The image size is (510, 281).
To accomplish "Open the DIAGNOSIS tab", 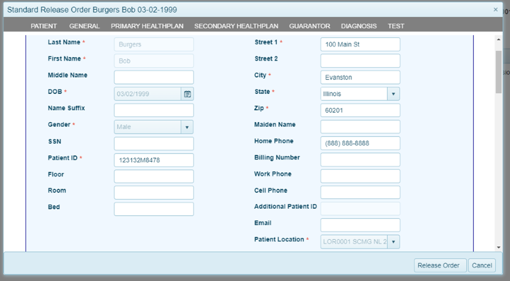I will tap(359, 26).
